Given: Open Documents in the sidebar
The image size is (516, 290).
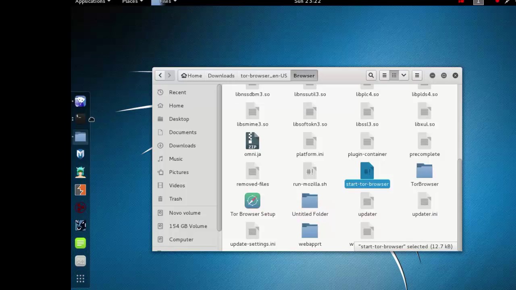Looking at the screenshot, I should (x=185, y=132).
